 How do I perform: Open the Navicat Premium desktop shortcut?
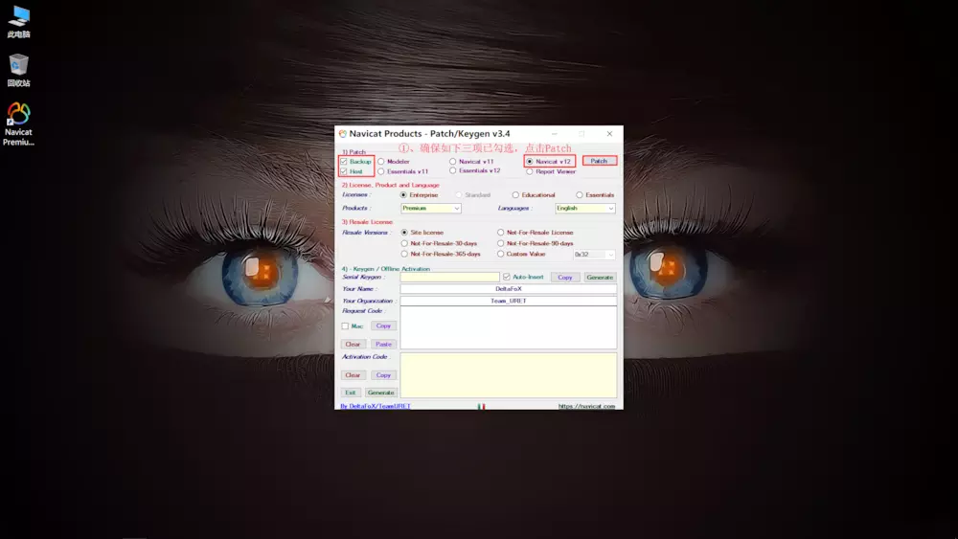[x=18, y=124]
